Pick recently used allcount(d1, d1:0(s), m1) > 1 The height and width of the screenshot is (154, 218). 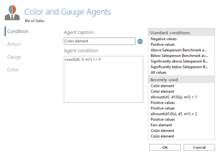coord(173,97)
